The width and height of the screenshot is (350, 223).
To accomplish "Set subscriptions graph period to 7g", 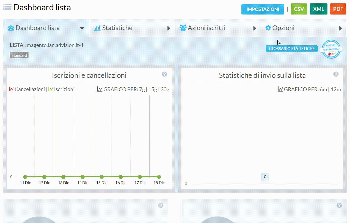I will coord(142,89).
